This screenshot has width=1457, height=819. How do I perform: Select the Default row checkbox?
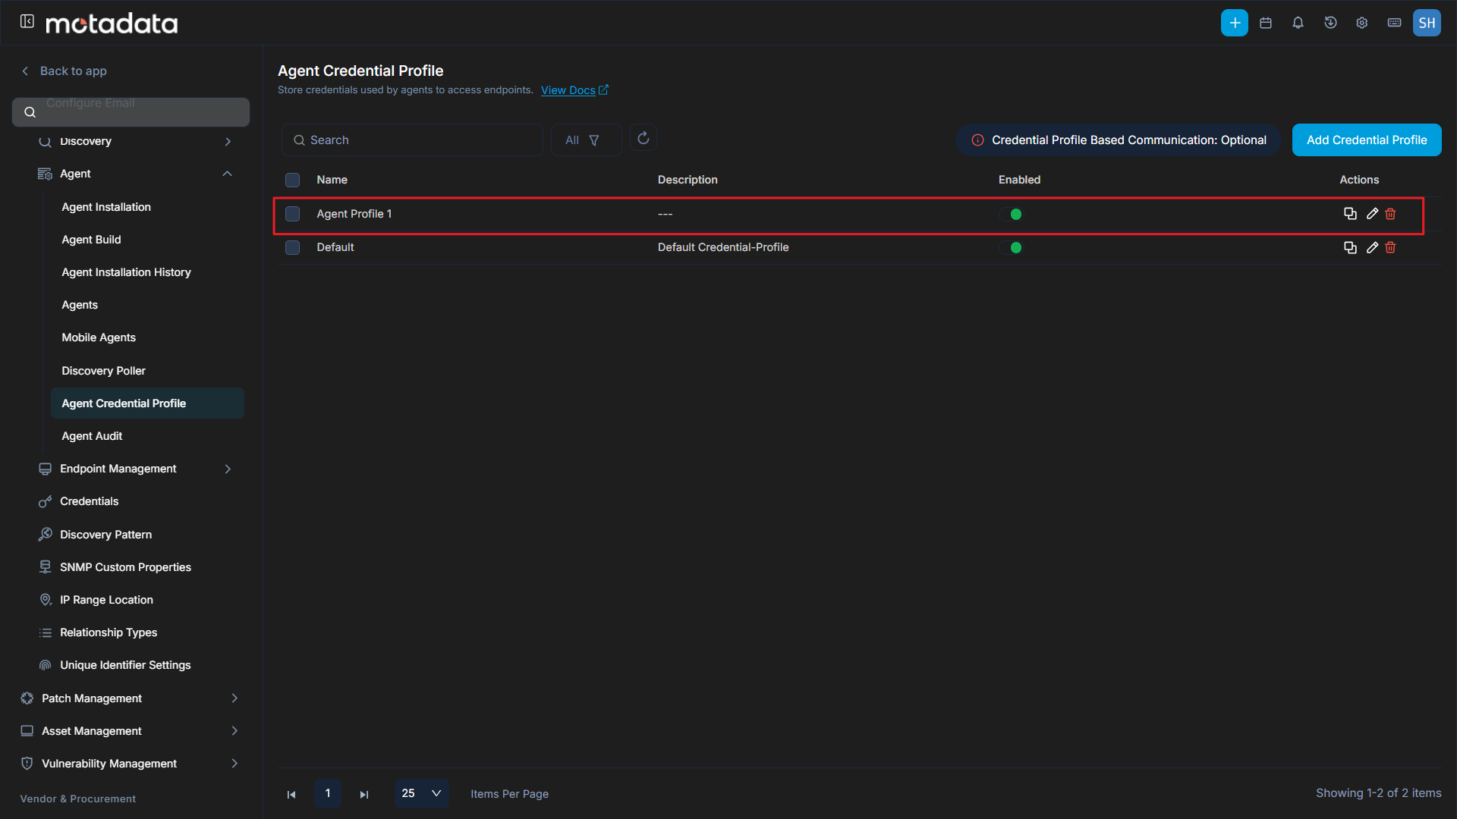pyautogui.click(x=292, y=247)
